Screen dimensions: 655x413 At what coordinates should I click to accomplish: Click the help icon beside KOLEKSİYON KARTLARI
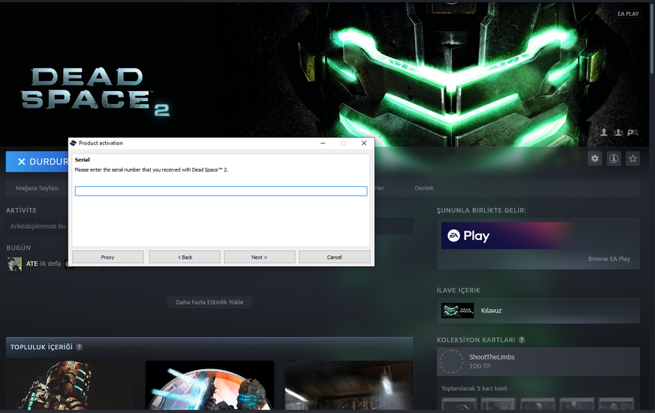[522, 340]
